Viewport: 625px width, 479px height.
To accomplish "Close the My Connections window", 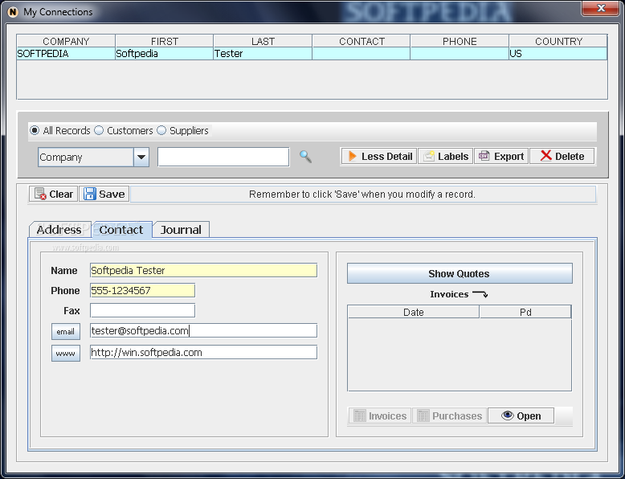I will tap(601, 8).
